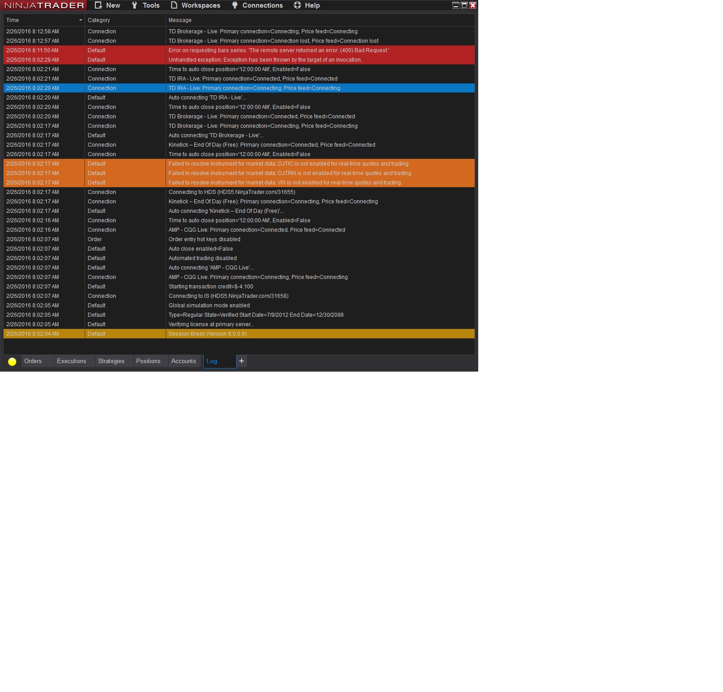Switch to the Accounts tab
The height and width of the screenshot is (692, 723).
point(186,361)
